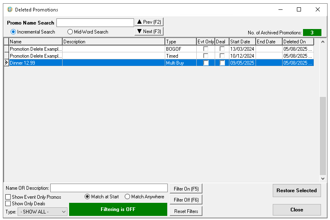
Task: Click the Filter On (F5) button
Action: [186, 189]
